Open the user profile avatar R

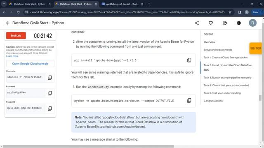coord(252,23)
